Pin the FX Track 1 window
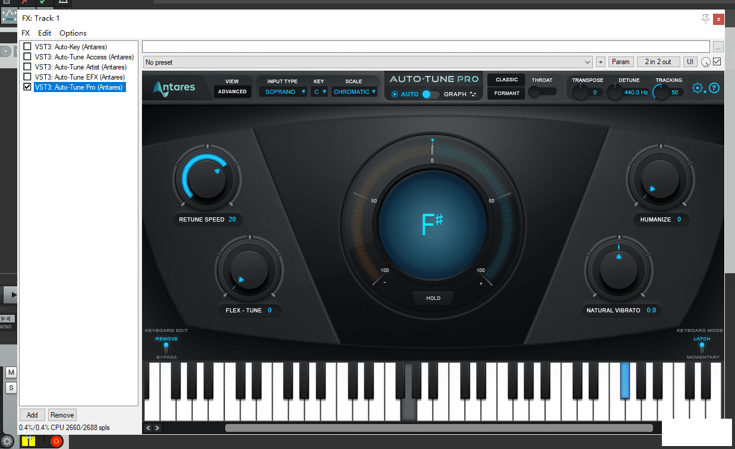Image resolution: width=735 pixels, height=449 pixels. [705, 18]
